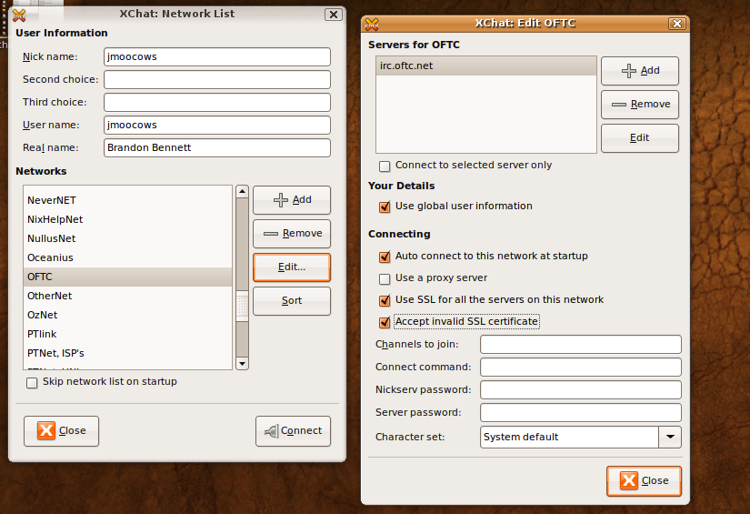
Task: Close Edit OFTC window with title bar X
Action: pyautogui.click(x=677, y=24)
